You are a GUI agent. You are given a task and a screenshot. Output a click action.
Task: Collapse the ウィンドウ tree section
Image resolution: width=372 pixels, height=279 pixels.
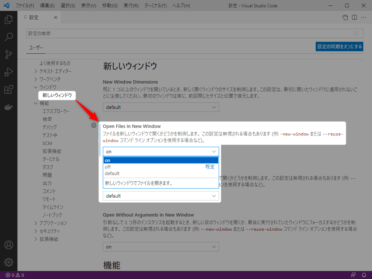tap(36, 87)
